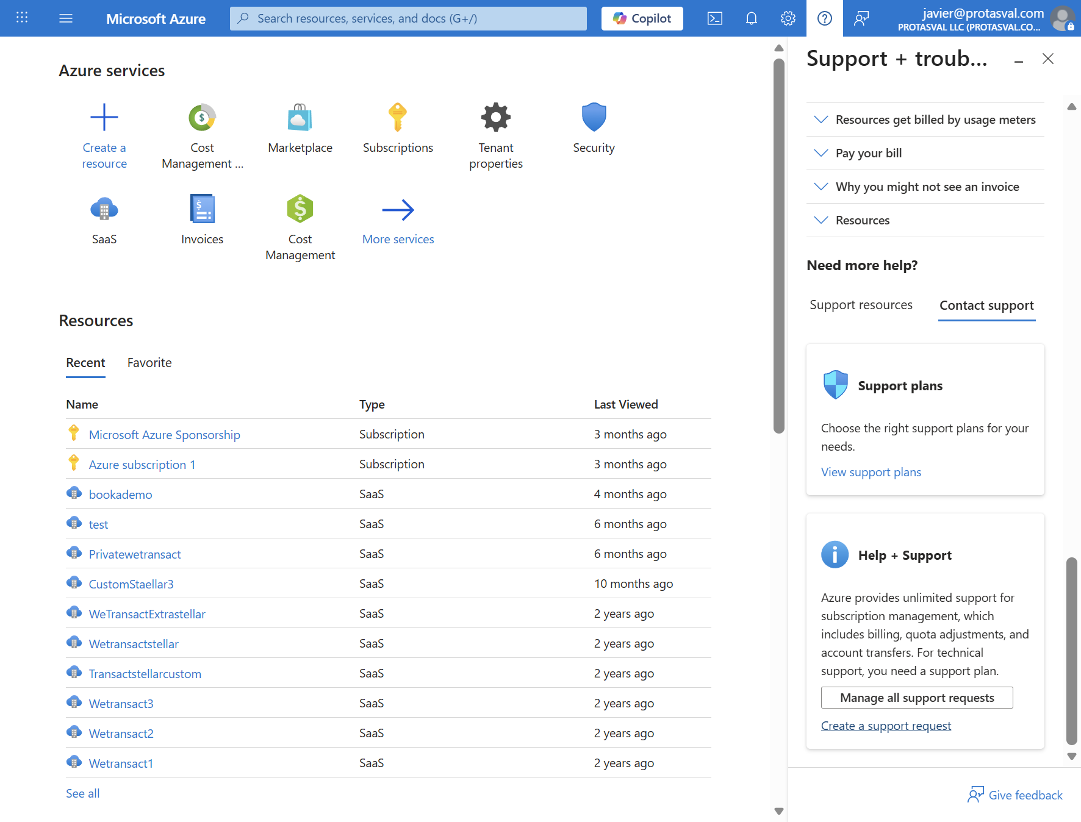
Task: Select the Support resources tab
Action: 861,305
